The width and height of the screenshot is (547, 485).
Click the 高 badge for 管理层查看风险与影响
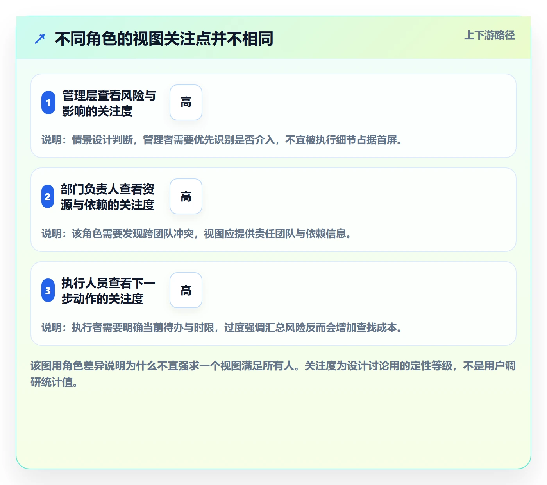(186, 102)
